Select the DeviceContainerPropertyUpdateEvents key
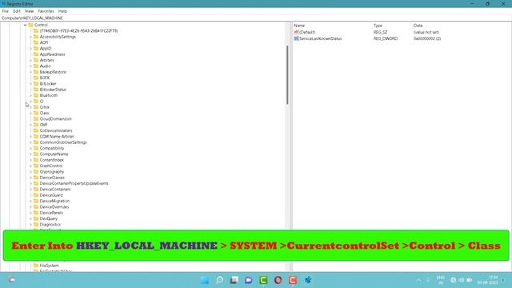512x288 pixels. click(74, 183)
